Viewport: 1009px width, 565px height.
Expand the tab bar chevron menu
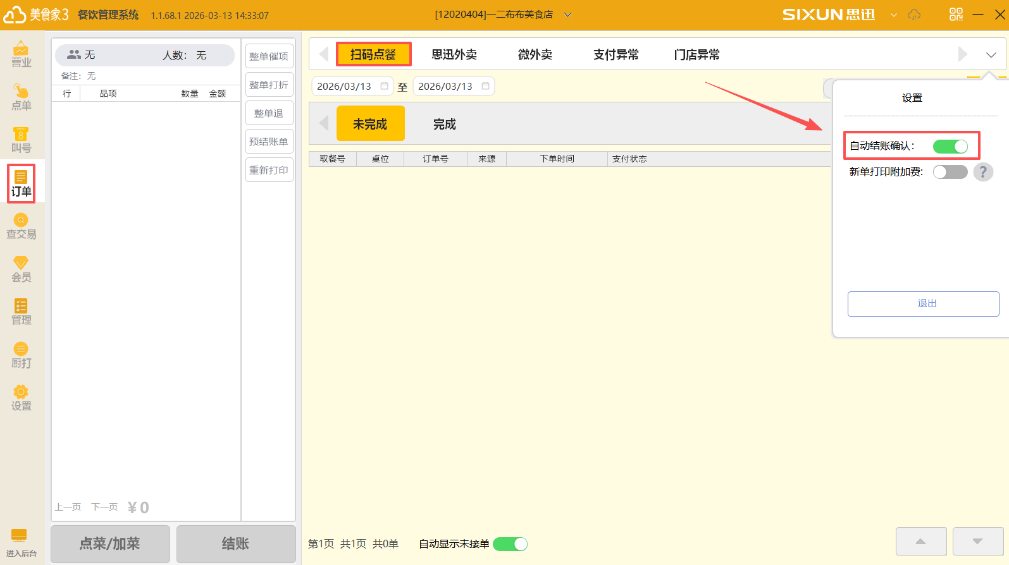pyautogui.click(x=991, y=55)
